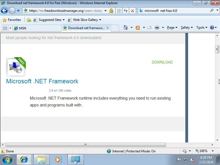Click the Print icon
This screenshot has height=165, width=220.
(157, 28)
